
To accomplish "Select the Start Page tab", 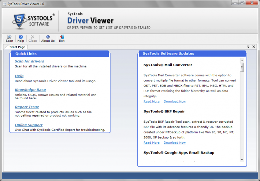I will tap(17, 47).
